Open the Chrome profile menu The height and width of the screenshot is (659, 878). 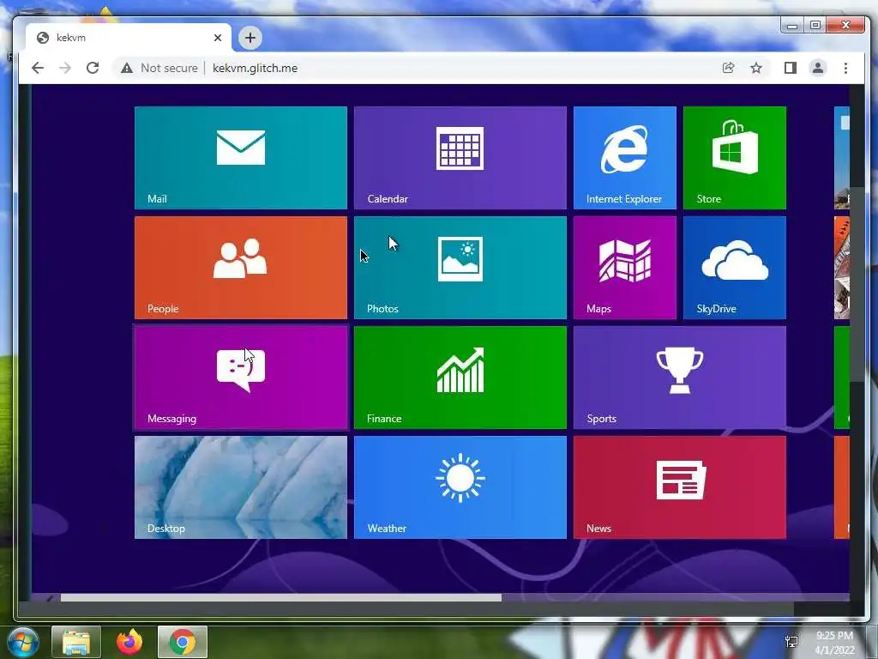(x=817, y=68)
